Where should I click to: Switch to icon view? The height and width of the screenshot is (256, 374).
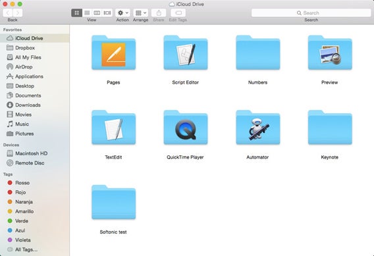pos(77,13)
